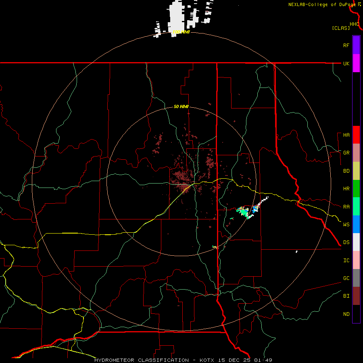Click the IC pink legend swatch

(356, 260)
